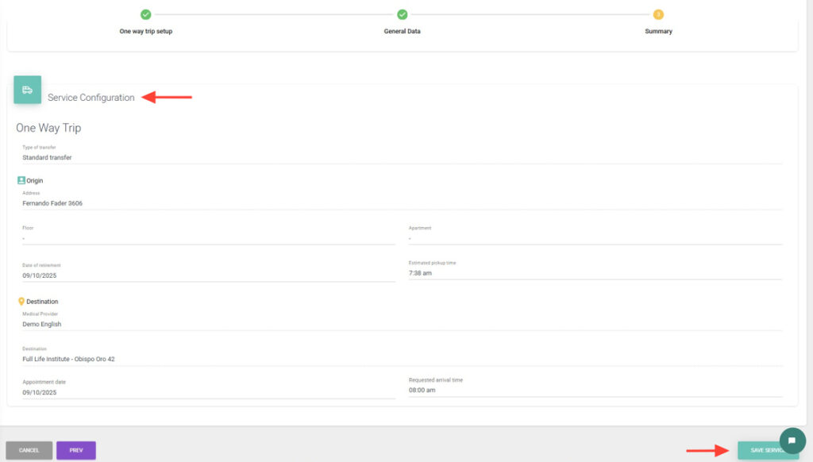Image resolution: width=813 pixels, height=462 pixels.
Task: Click the Apartment field
Action: pyautogui.click(x=595, y=238)
